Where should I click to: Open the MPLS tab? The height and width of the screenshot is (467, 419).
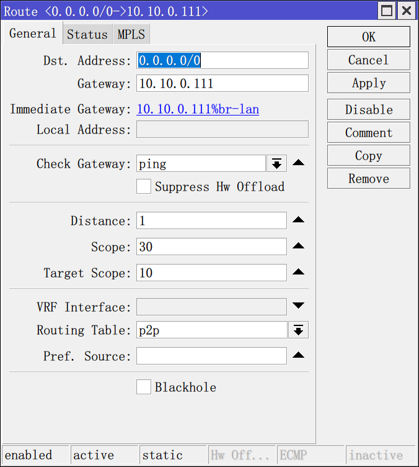(131, 34)
